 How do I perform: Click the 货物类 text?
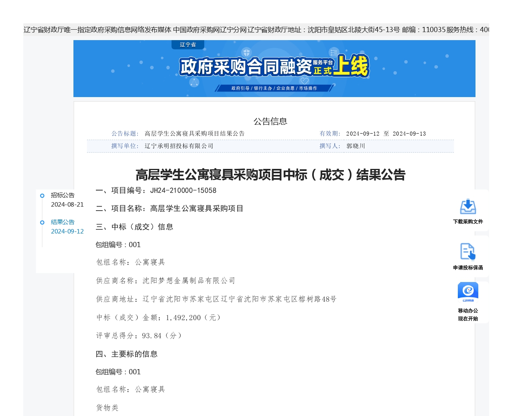pos(107,408)
